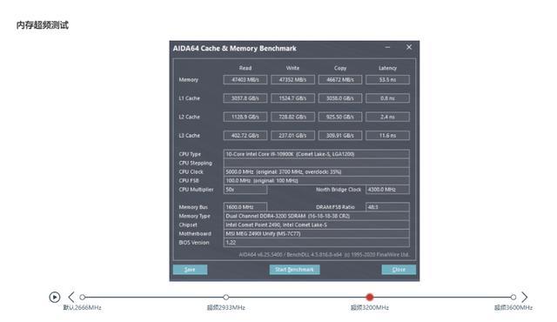Select the red 3200MHz timeline marker
Viewport: 557px width, 322px height.
[369, 297]
